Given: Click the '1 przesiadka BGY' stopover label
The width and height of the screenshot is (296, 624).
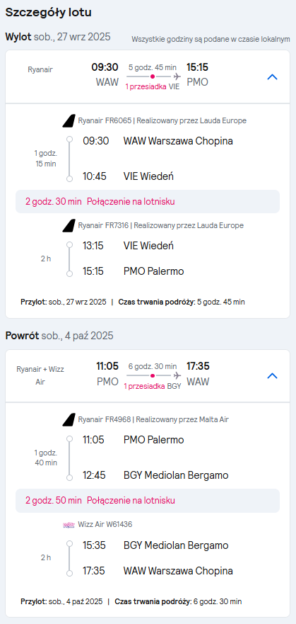Looking at the screenshot, I should click(153, 386).
